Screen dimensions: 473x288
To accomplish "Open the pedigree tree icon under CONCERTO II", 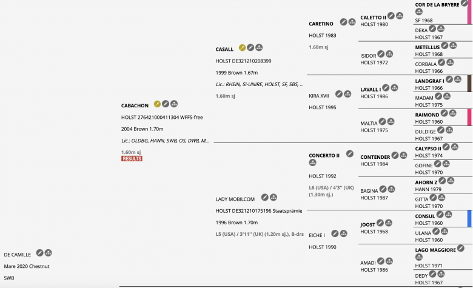I will tap(312, 163).
